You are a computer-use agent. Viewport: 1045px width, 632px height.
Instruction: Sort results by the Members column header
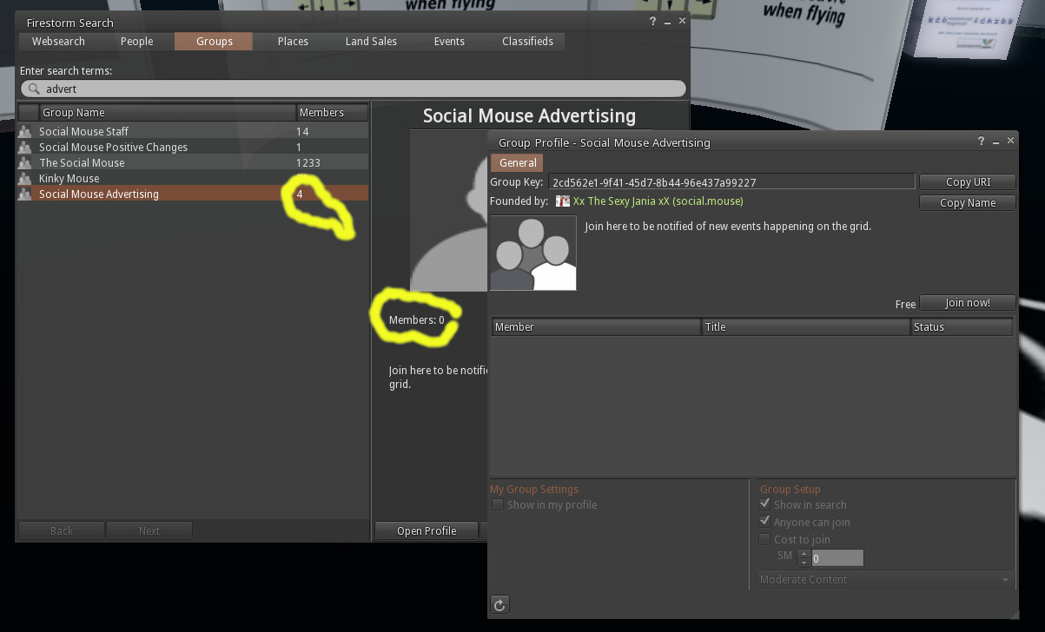point(332,112)
